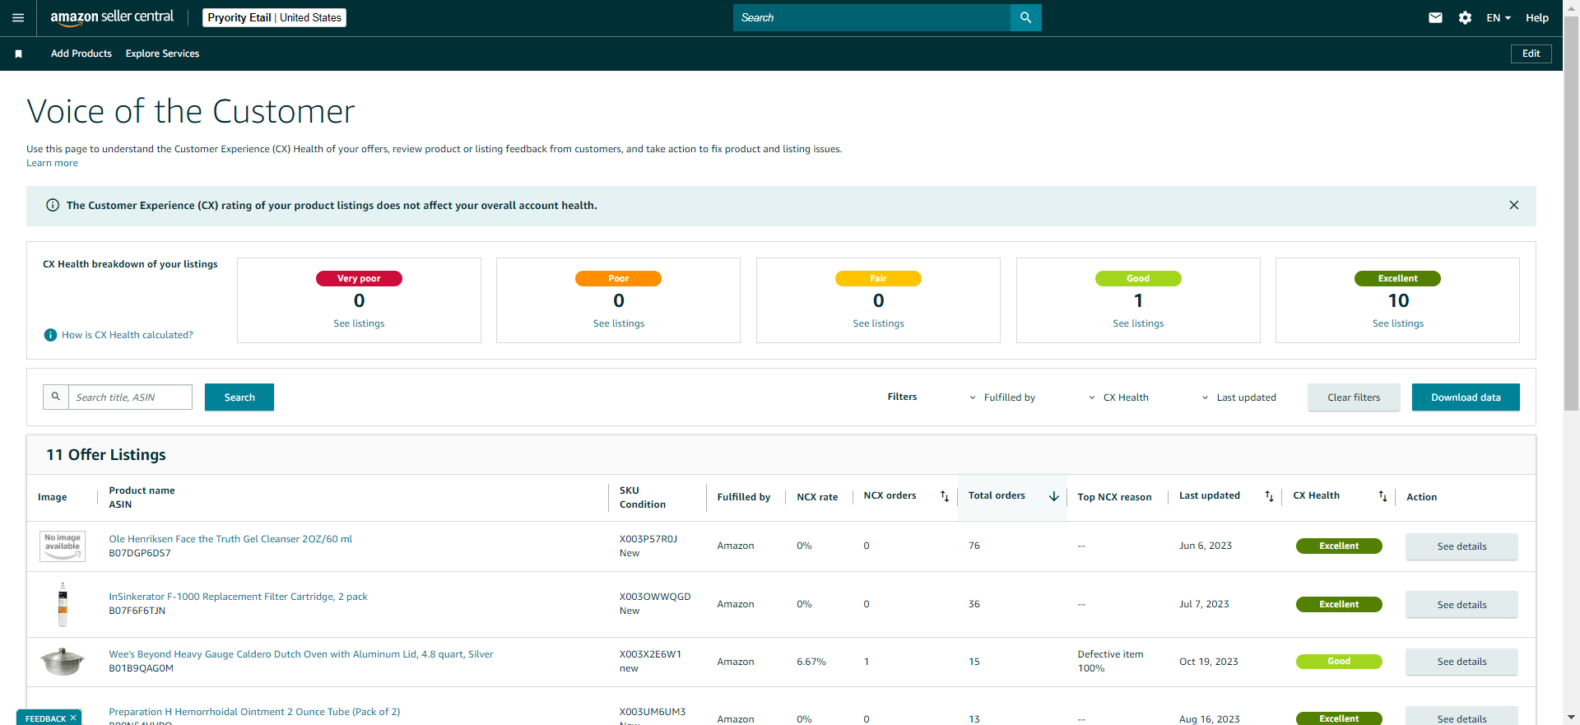Open Wee's Beyond Caldero Dutch Oven link
The width and height of the screenshot is (1580, 725).
301,654
